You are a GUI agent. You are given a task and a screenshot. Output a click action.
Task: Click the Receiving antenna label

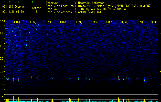coord(59,12)
